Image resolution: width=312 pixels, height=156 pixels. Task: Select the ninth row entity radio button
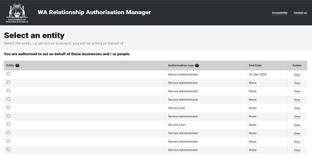[x=8, y=141]
